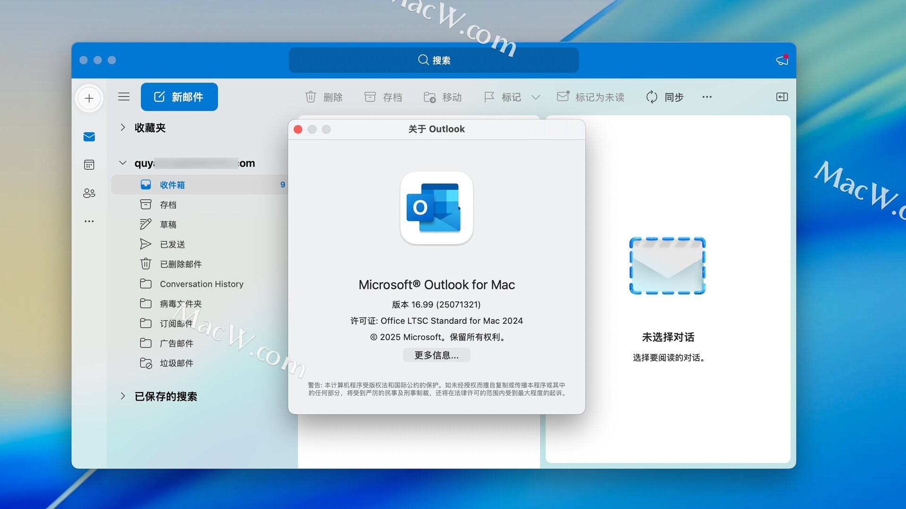
Task: Expand the Favorites (收藏夹) section
Action: [x=123, y=127]
